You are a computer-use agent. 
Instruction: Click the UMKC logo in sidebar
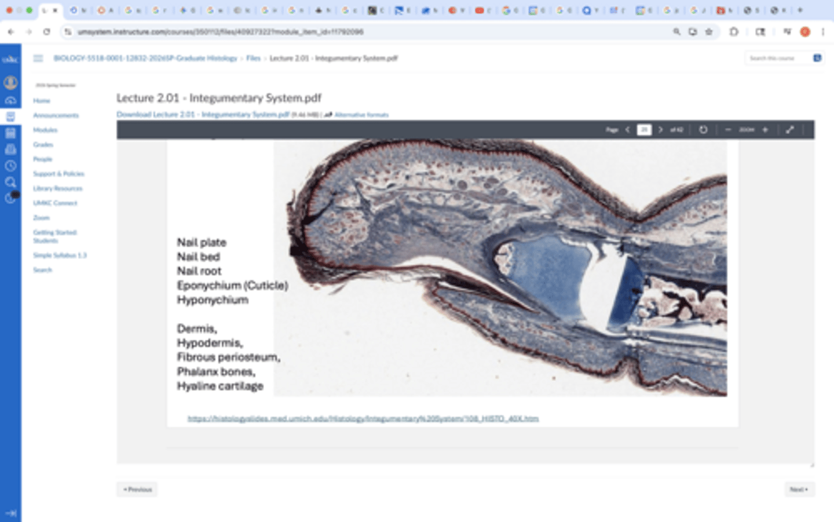click(x=10, y=59)
